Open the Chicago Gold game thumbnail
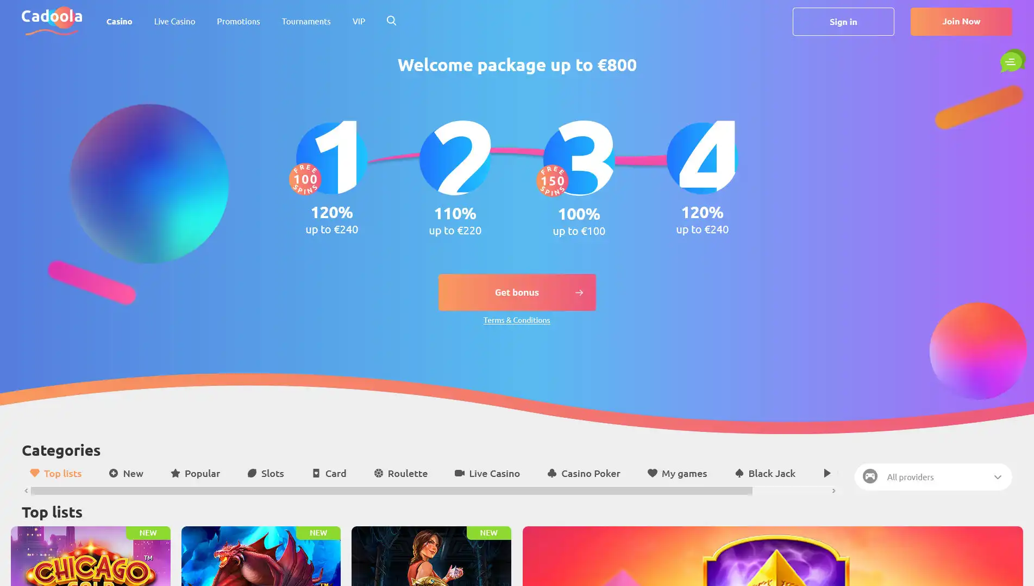Image resolution: width=1034 pixels, height=586 pixels. click(91, 556)
